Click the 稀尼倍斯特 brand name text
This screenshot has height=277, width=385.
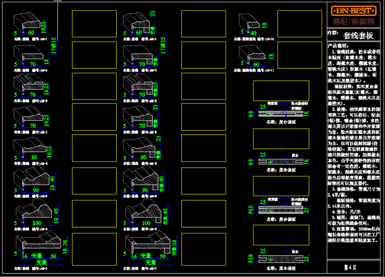pos(353,22)
